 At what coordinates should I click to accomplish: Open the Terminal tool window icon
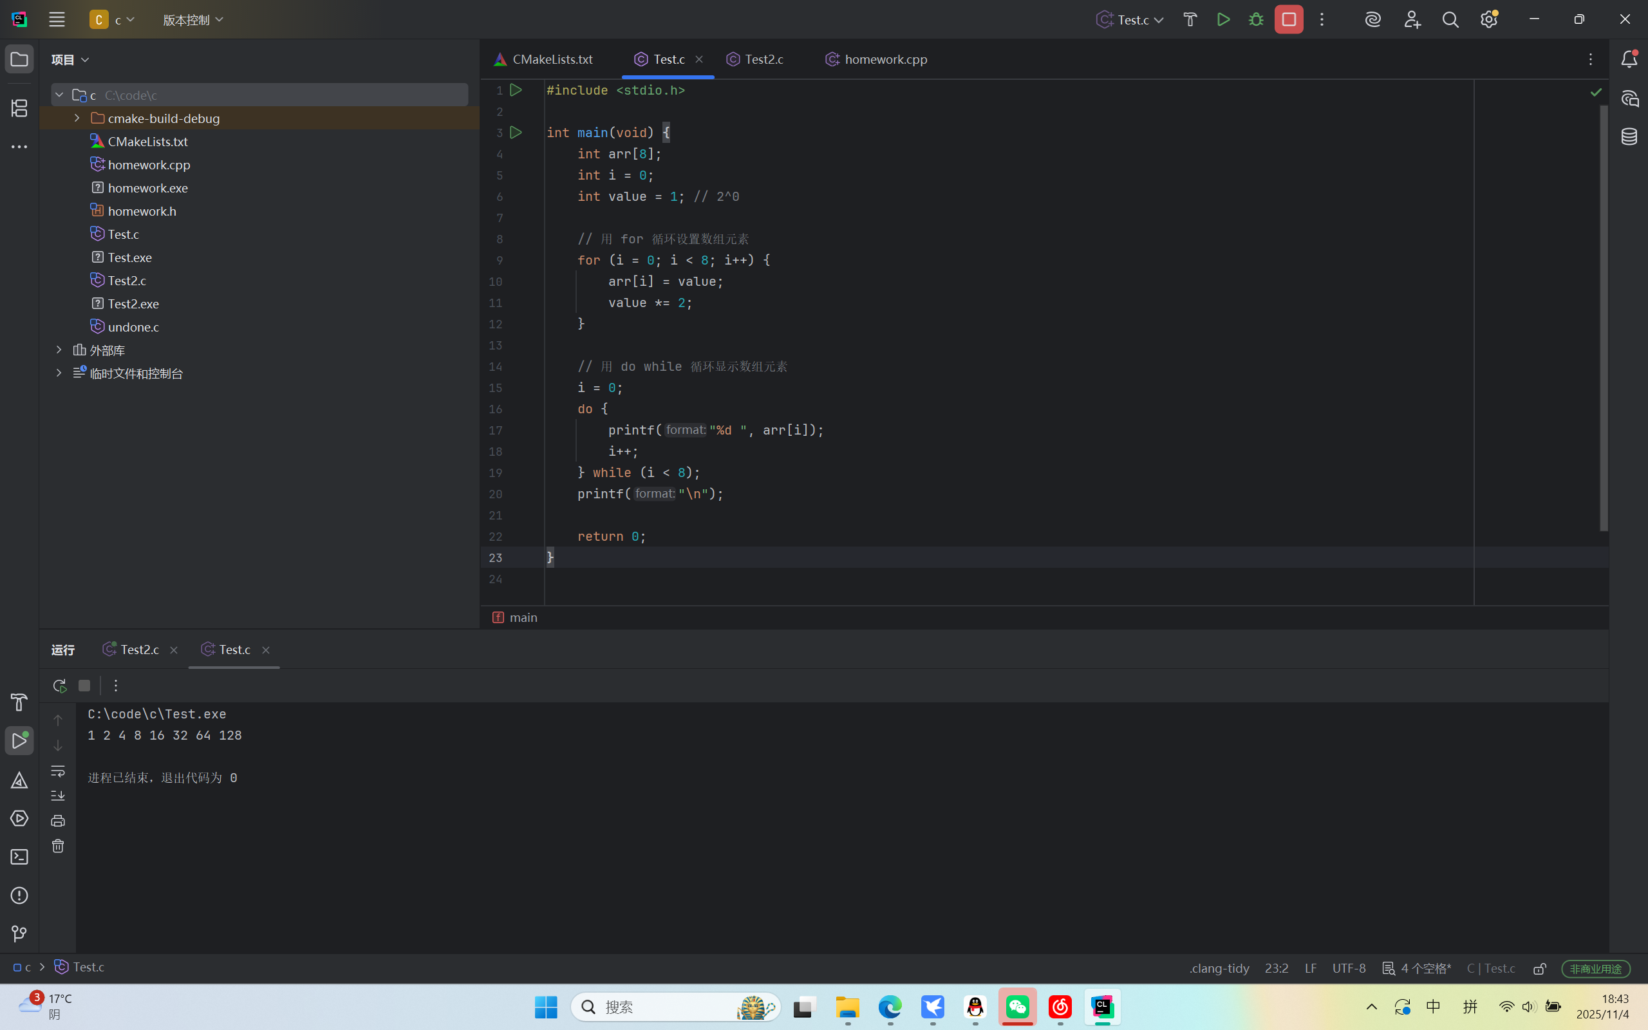[19, 856]
